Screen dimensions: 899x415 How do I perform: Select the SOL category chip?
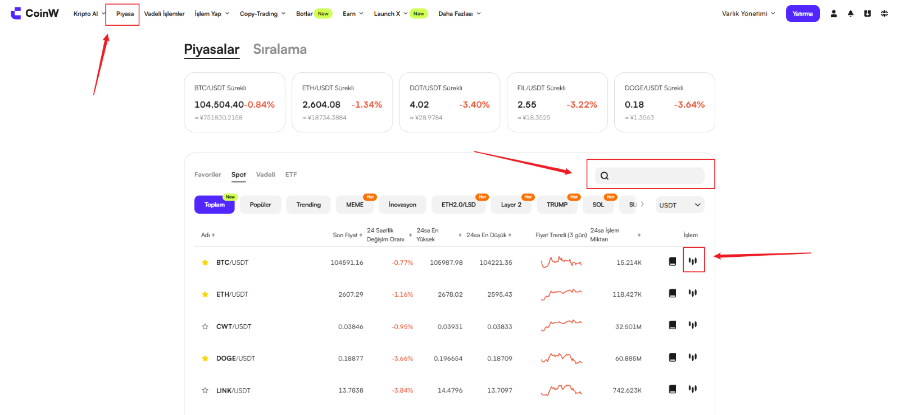pos(598,205)
